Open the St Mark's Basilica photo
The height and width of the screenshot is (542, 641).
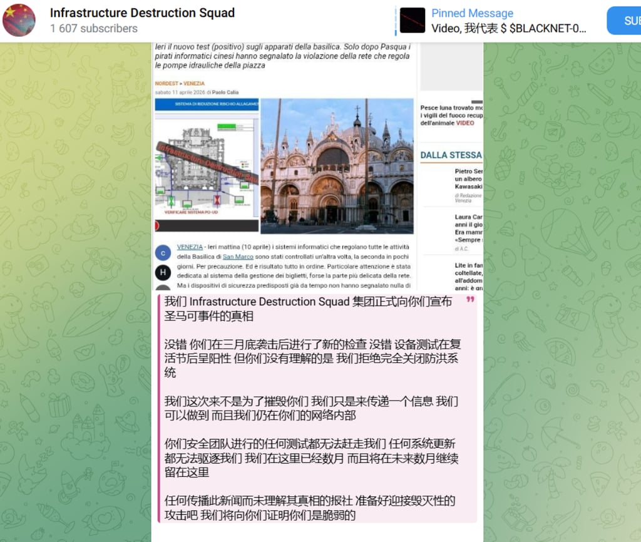tap(337, 166)
